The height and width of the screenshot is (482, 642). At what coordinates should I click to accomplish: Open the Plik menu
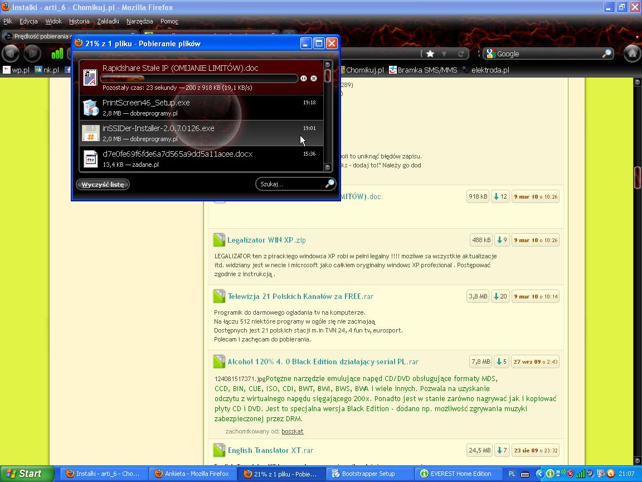click(8, 21)
